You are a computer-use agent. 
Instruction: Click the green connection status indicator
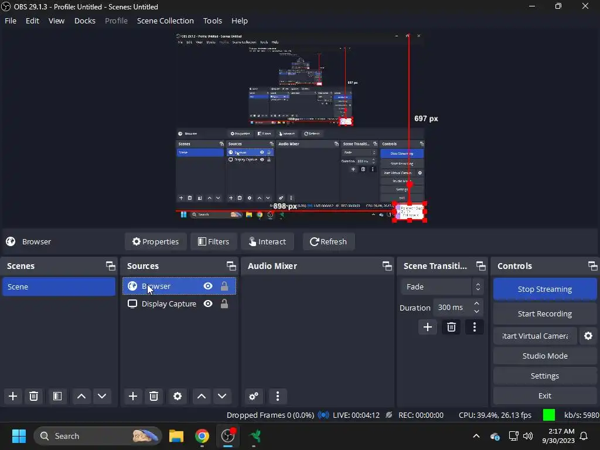pos(548,415)
